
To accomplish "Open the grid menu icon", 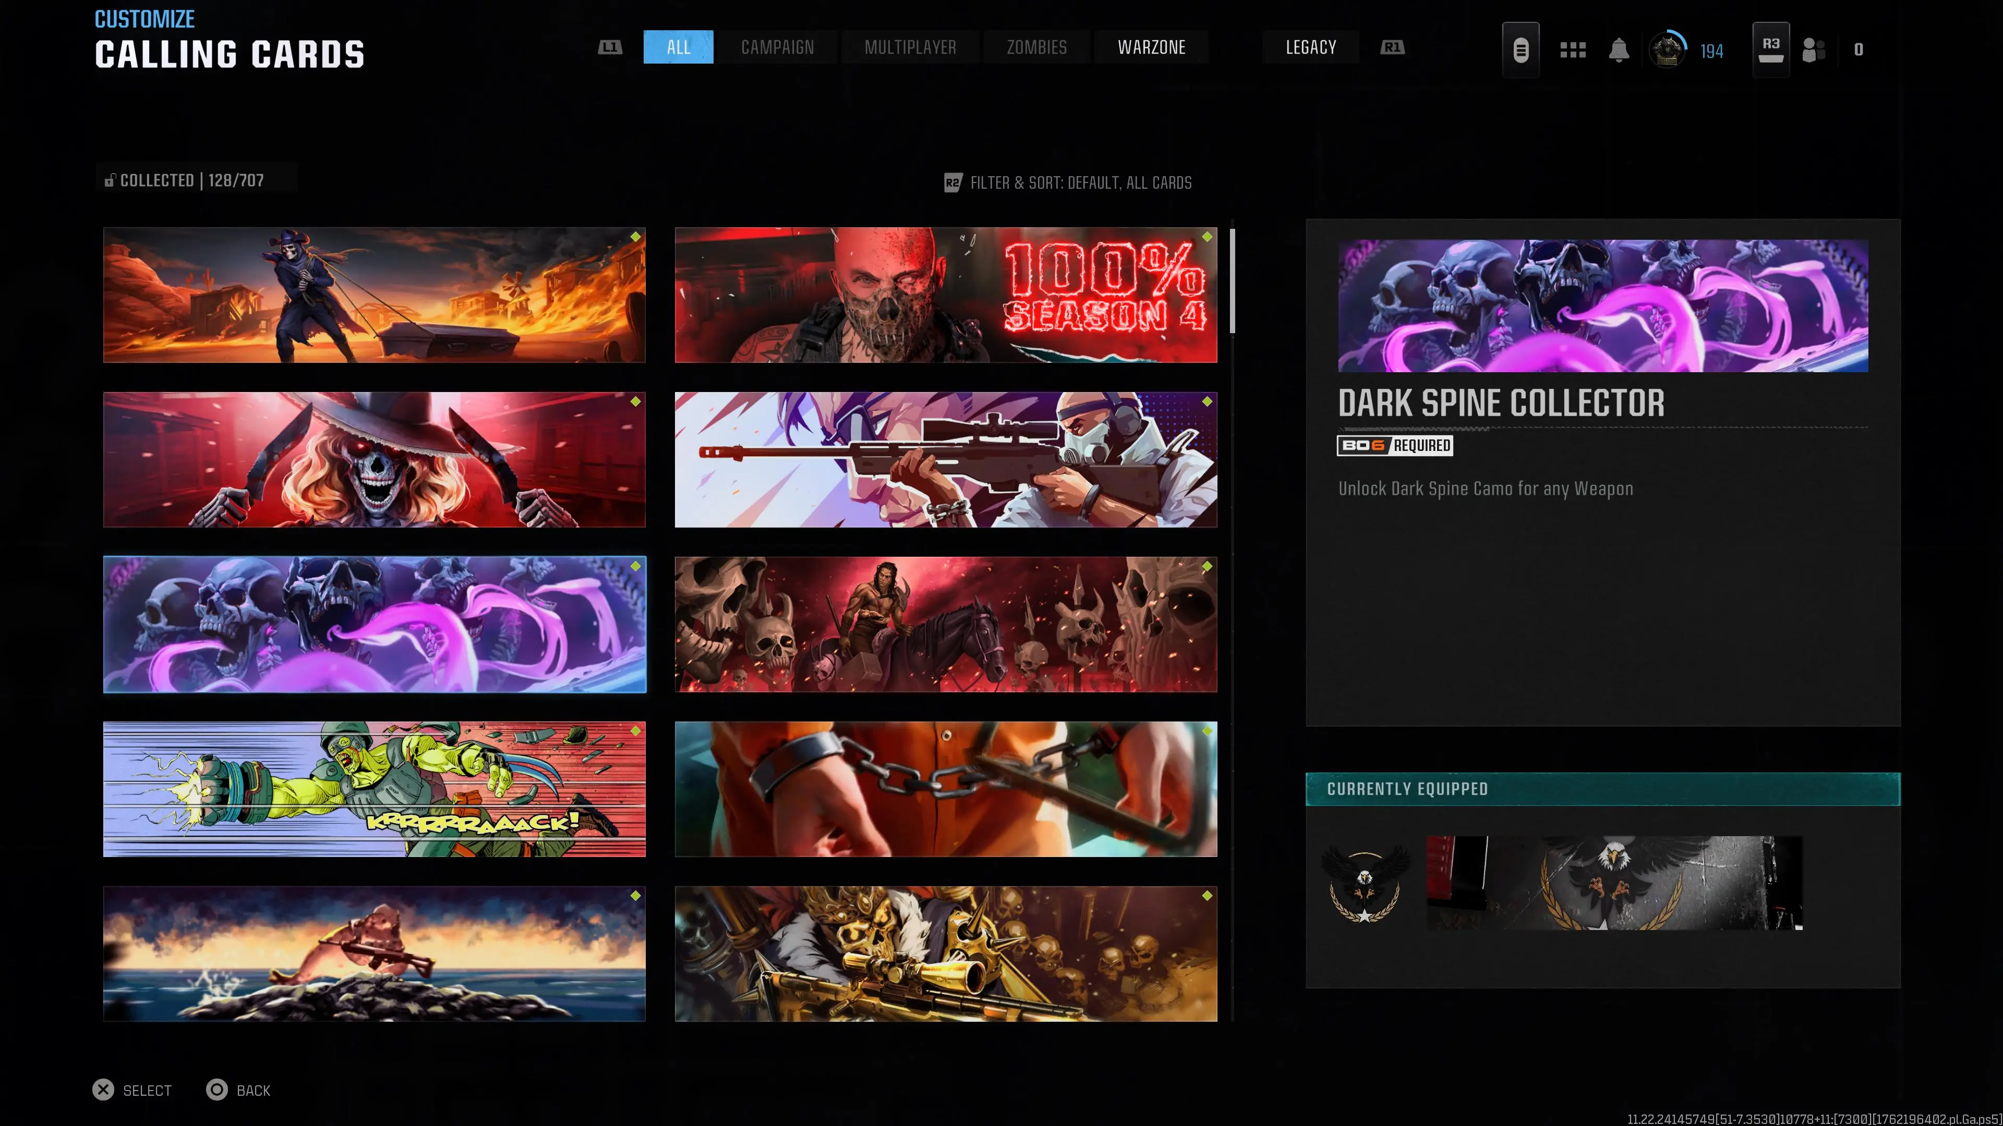I will pyautogui.click(x=1572, y=50).
